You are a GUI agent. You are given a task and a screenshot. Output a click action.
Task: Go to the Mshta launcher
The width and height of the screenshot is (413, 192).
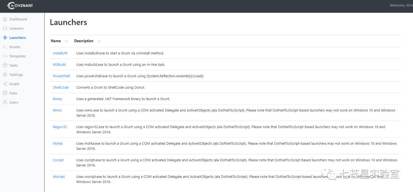[58, 144]
